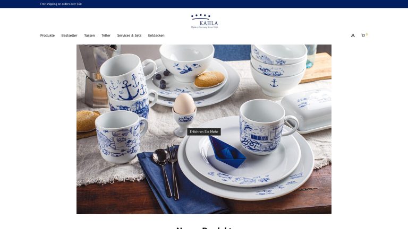Image resolution: width=408 pixels, height=229 pixels.
Task: Open the user account icon
Action: click(353, 36)
